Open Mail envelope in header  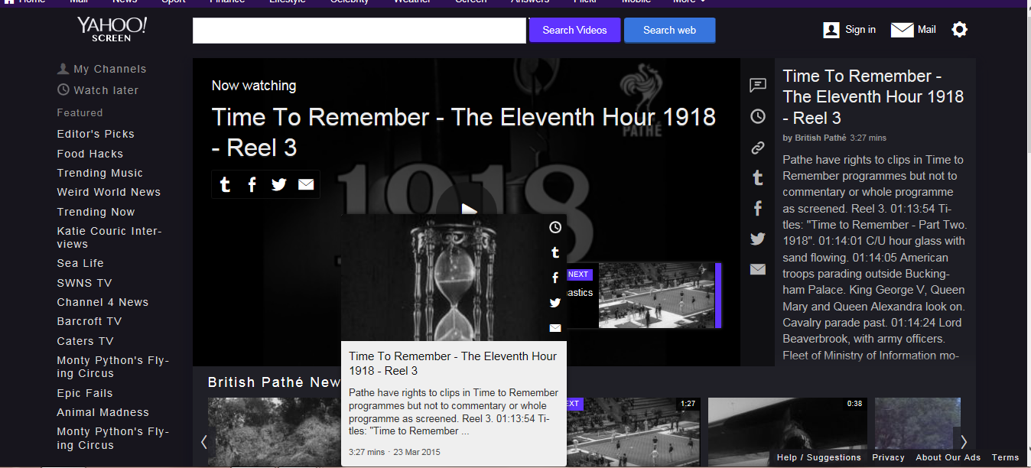tap(913, 30)
